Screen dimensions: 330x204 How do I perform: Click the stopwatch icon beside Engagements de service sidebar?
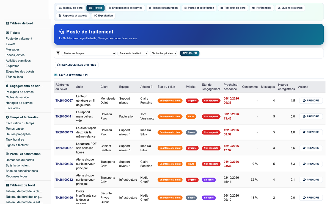7,86
